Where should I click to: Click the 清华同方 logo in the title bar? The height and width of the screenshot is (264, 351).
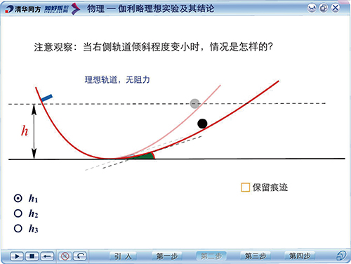[x=22, y=9]
